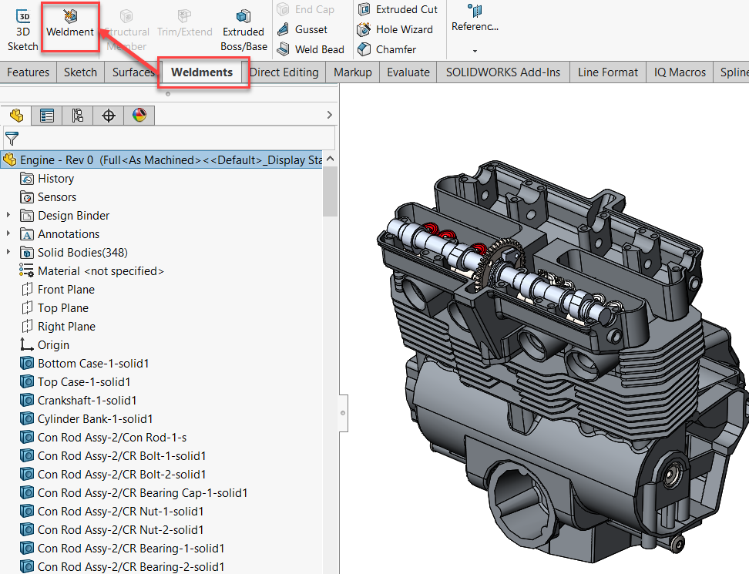Expand the Solid Bodies(348) folder

point(8,252)
